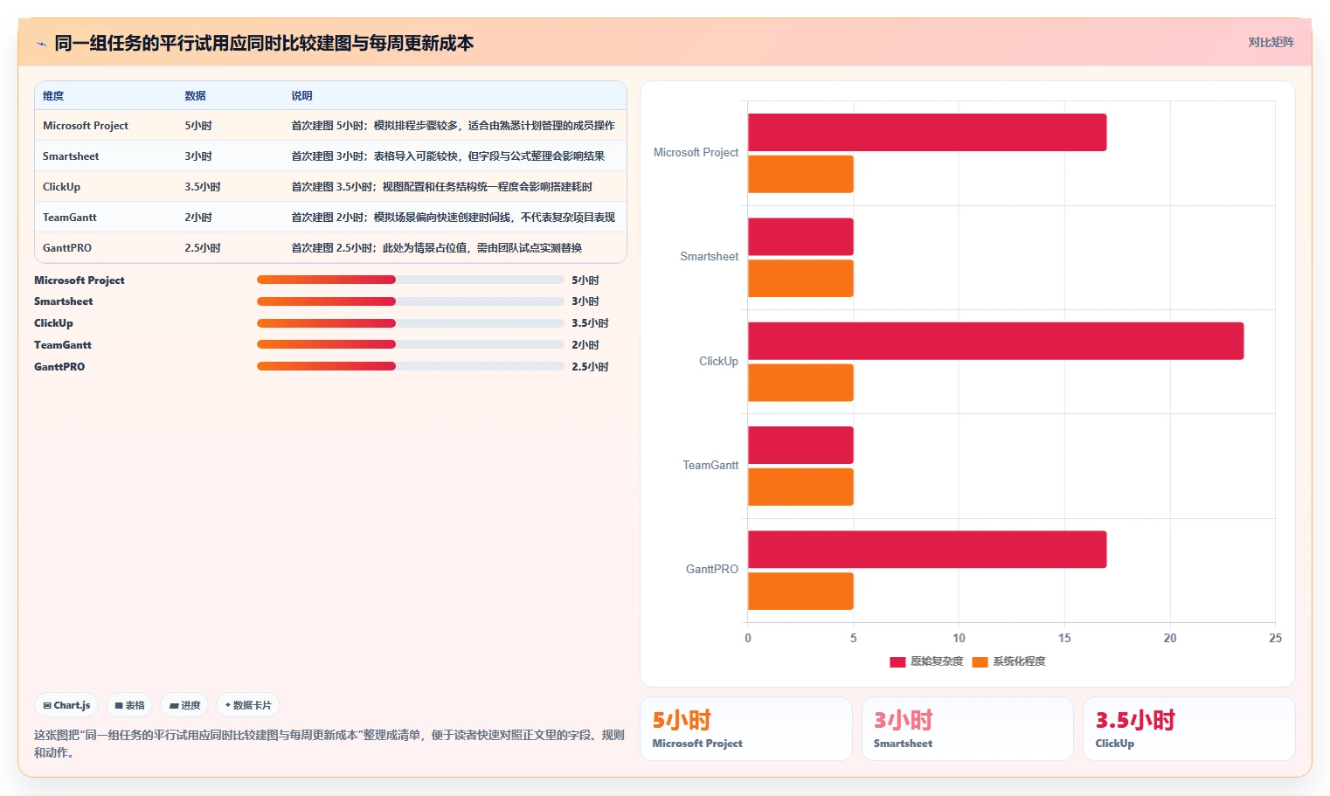This screenshot has width=1330, height=796.
Task: Click the 数据 column header
Action: [x=195, y=96]
